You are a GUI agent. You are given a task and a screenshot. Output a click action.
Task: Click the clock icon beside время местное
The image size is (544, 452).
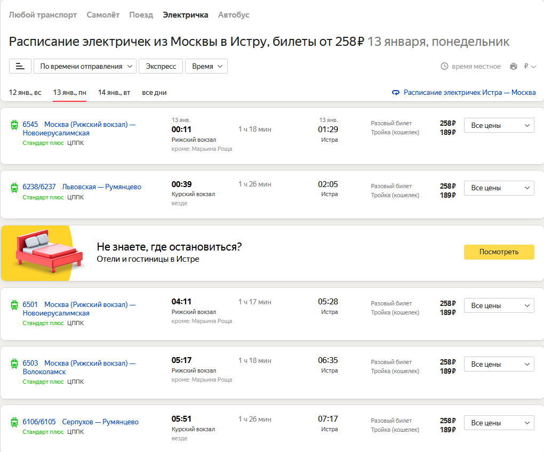(444, 66)
